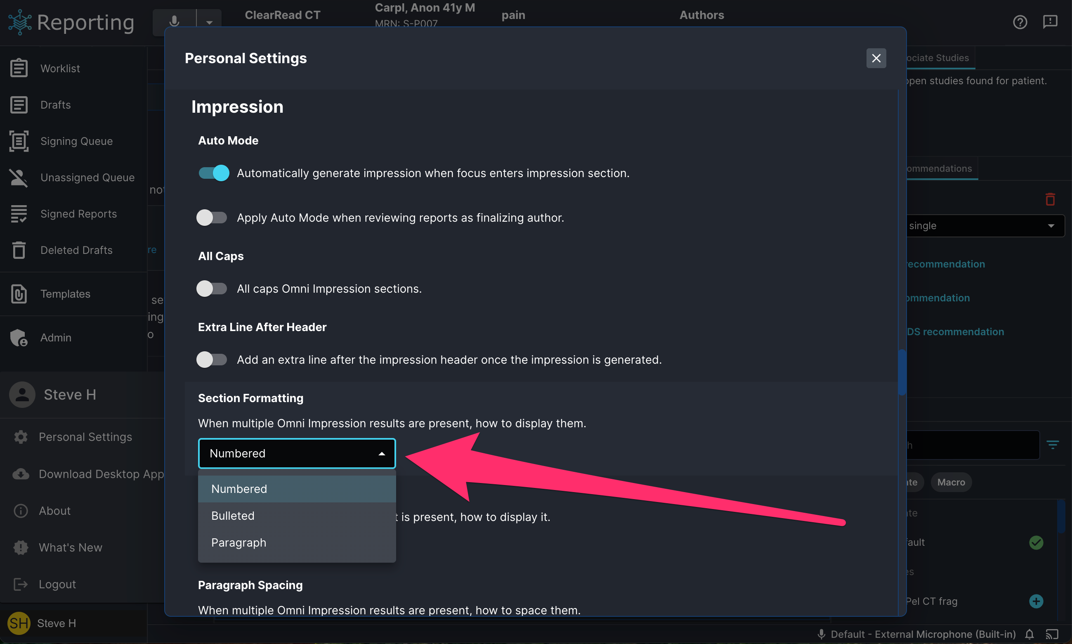The height and width of the screenshot is (644, 1072).
Task: Enable Auto Mode for finalizing author toggle
Action: pos(212,218)
